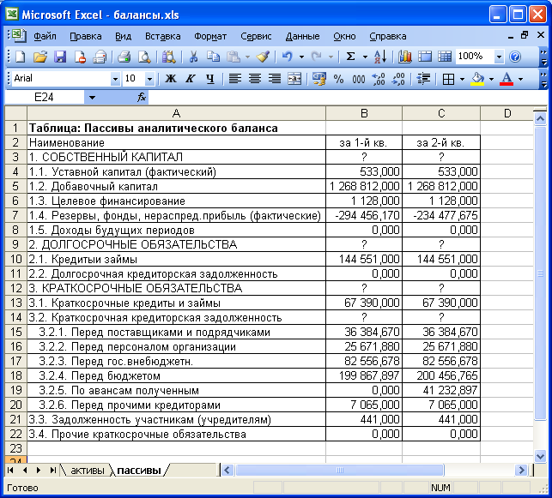Viewport: 552px width, 498px height.
Task: Select row 7 header
Action: coord(15,215)
